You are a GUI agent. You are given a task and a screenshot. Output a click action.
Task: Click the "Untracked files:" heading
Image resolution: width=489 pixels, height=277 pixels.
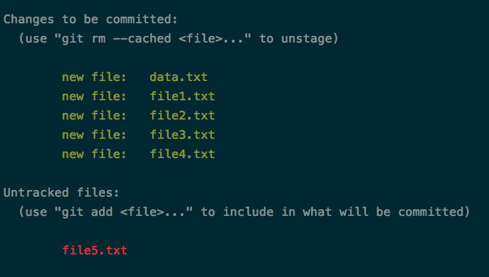click(x=61, y=193)
